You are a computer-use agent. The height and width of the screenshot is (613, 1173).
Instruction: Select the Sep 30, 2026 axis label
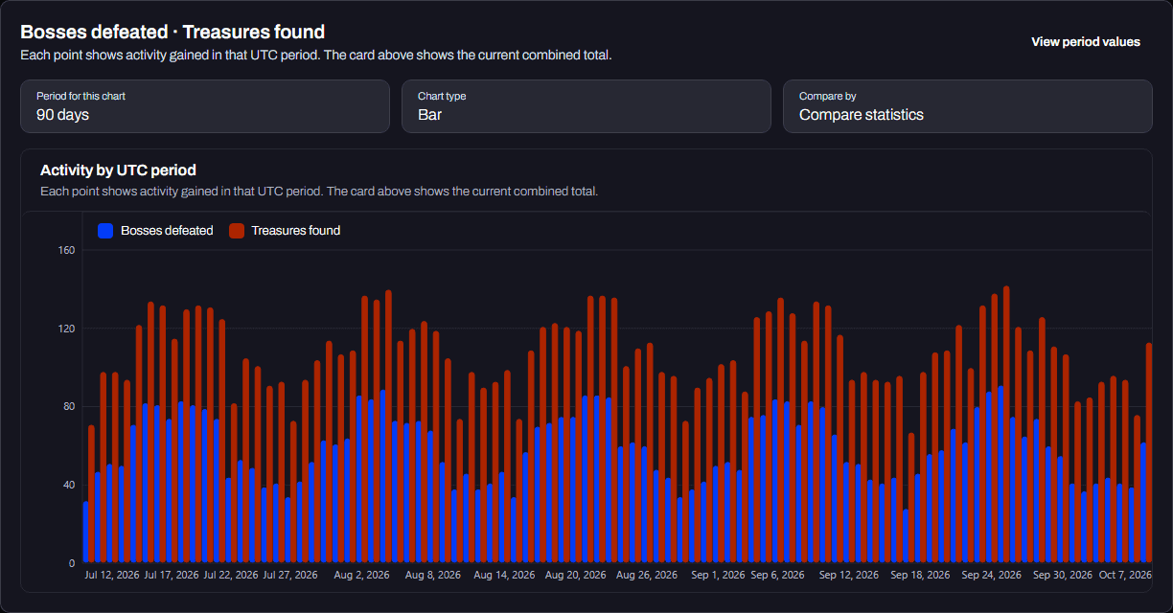click(x=1062, y=576)
